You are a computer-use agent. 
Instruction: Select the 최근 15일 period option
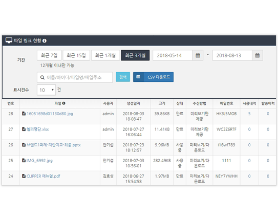[x=76, y=55]
